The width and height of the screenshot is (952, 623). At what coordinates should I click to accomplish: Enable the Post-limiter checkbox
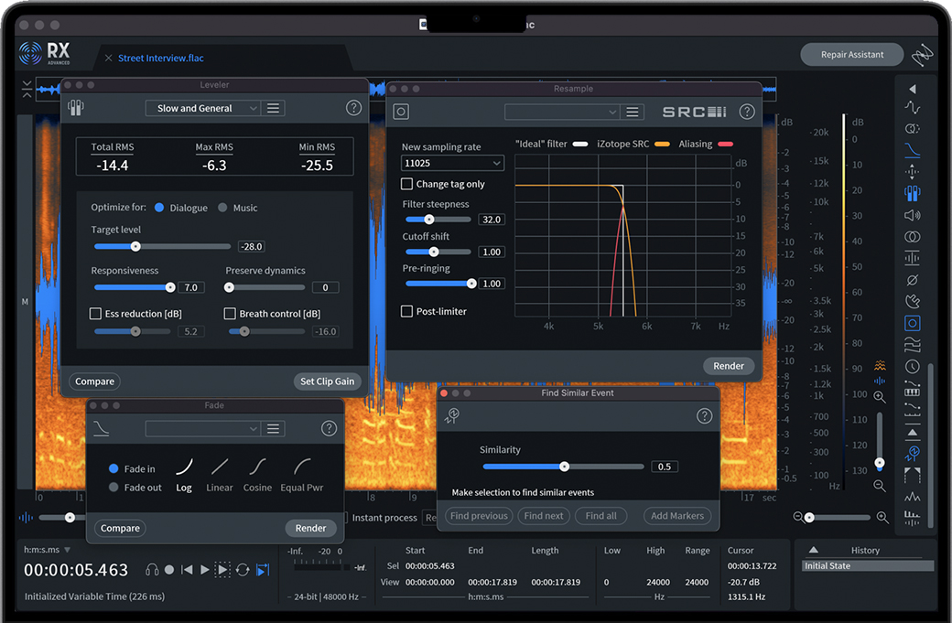click(x=407, y=312)
